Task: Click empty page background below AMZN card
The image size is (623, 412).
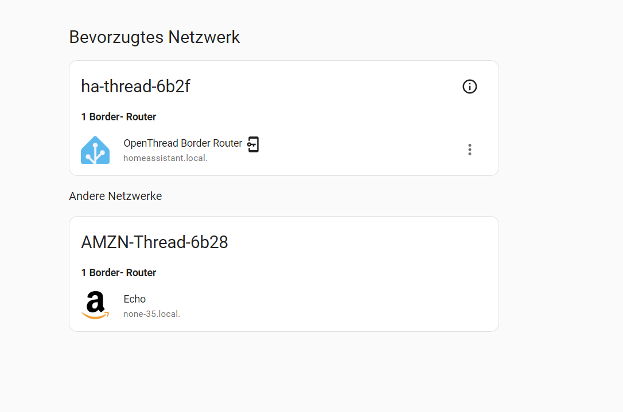Action: click(284, 371)
